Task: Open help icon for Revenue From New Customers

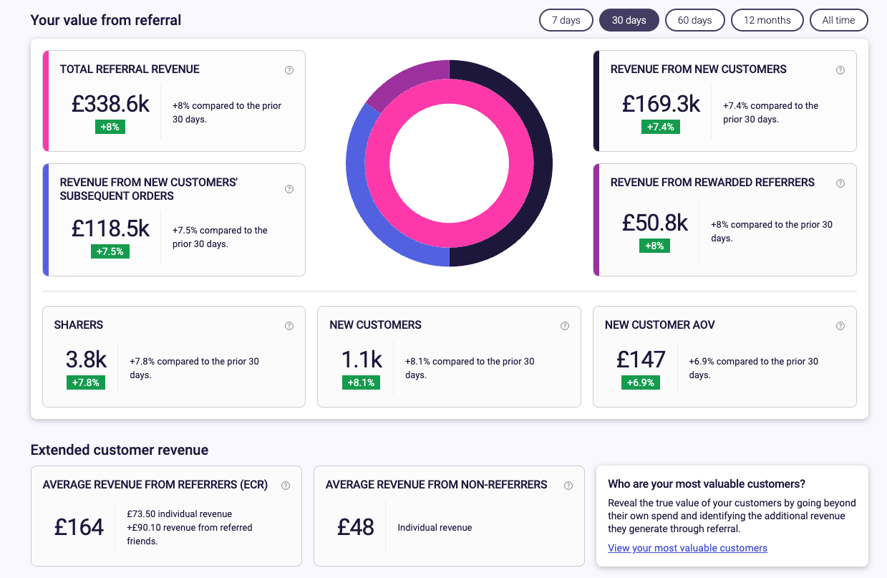Action: click(x=840, y=70)
